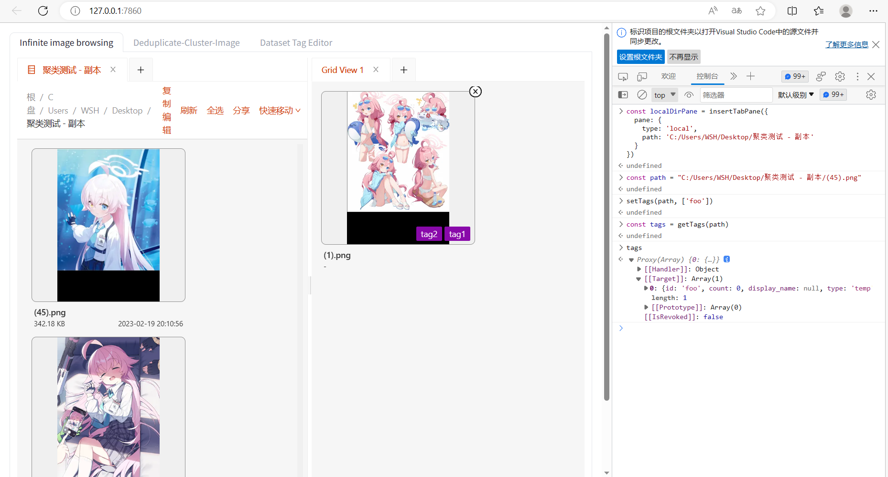Image resolution: width=888 pixels, height=477 pixels.
Task: Show the console sidebar
Action: (623, 94)
